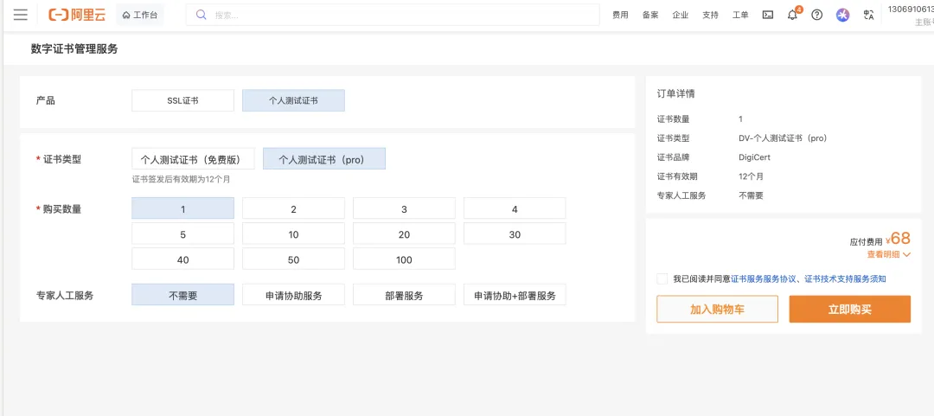
Task: Open the 工作台 workbench menu
Action: coord(140,15)
